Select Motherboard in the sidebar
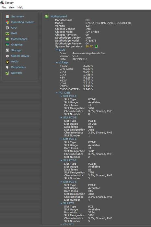The width and height of the screenshot is (151, 227). pyautogui.click(x=19, y=39)
